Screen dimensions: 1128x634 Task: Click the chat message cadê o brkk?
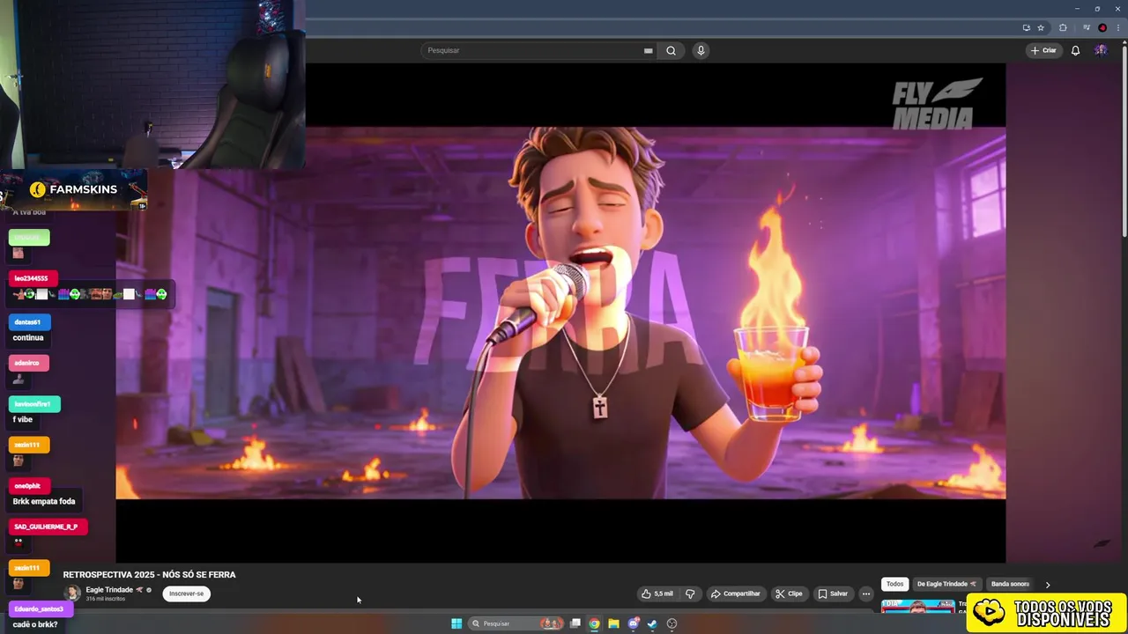[35, 624]
